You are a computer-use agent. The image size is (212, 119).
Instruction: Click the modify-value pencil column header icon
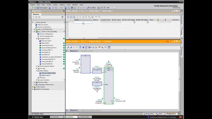(158, 20)
